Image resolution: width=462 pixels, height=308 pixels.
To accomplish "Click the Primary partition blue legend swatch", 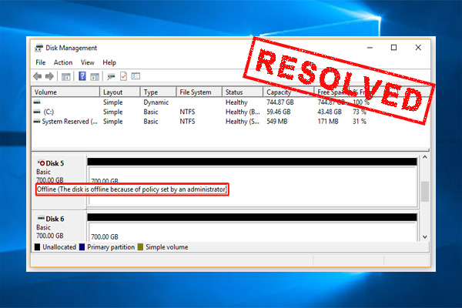I will (x=82, y=247).
